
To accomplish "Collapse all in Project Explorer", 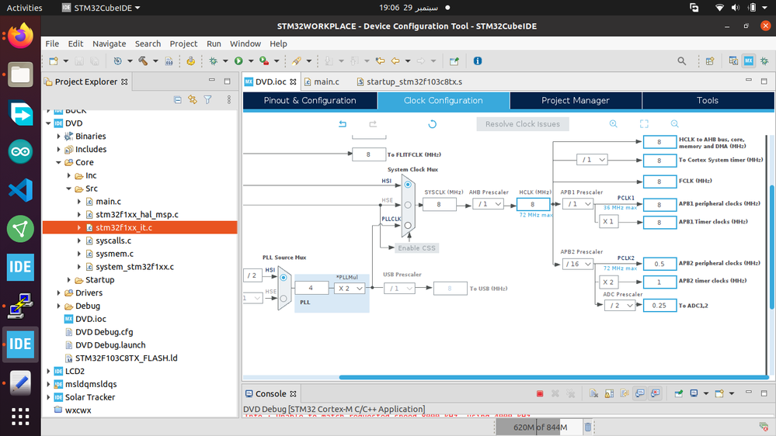I will 178,100.
